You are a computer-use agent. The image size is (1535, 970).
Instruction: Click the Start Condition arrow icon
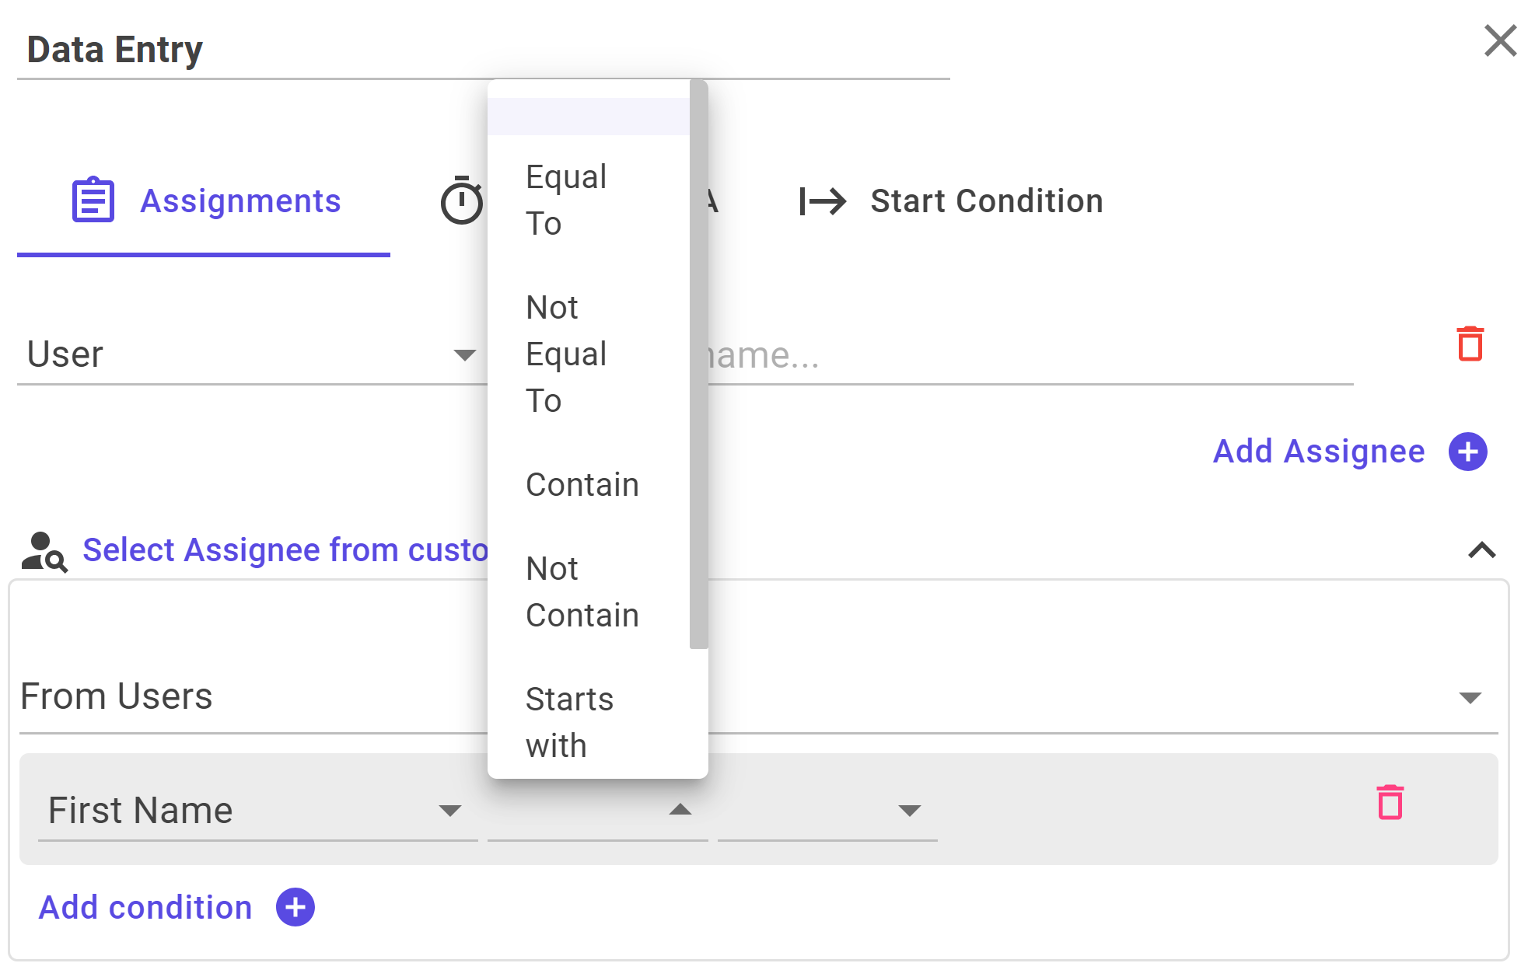click(823, 201)
